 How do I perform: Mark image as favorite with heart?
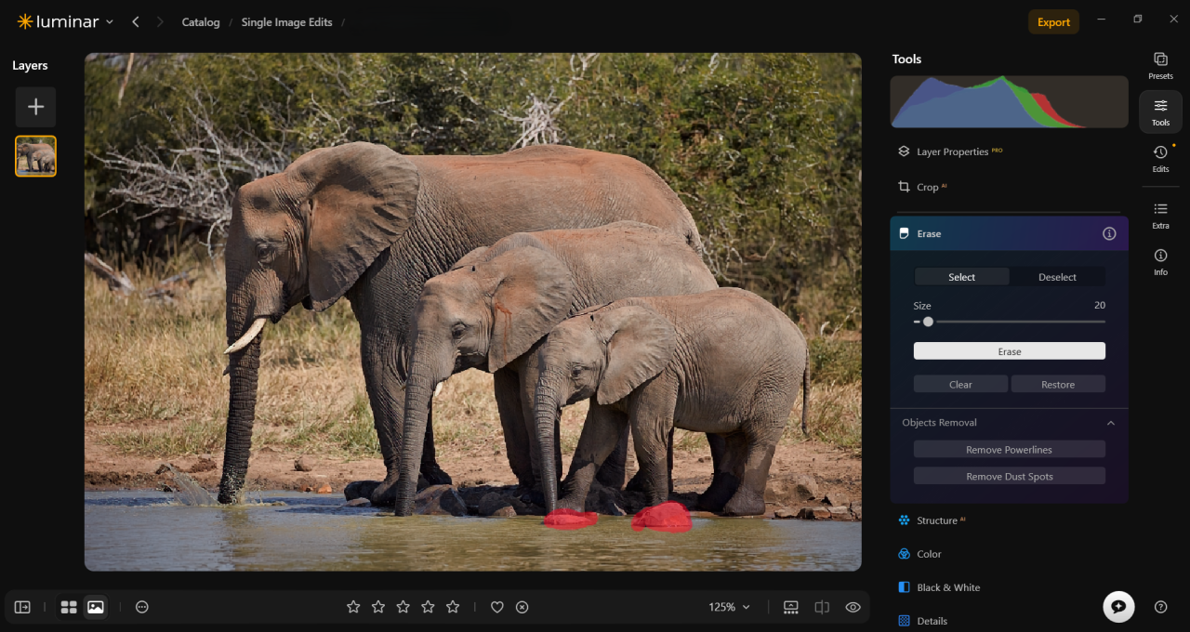[497, 607]
